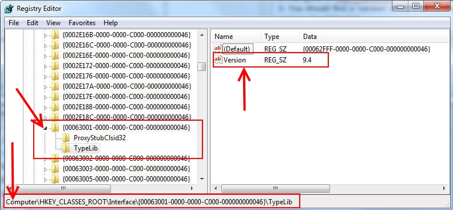Select folder icon of {0002E16C-0000-0000-C000-000000000046}

click(55, 45)
